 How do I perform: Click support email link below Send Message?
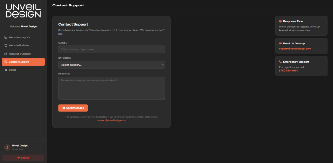(112, 120)
